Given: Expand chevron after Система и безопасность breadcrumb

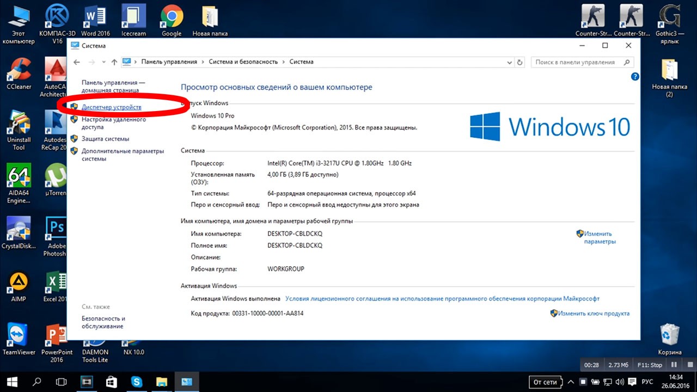Looking at the screenshot, I should click(284, 62).
